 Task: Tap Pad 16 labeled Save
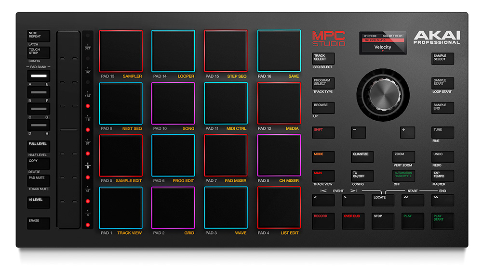click(x=279, y=51)
